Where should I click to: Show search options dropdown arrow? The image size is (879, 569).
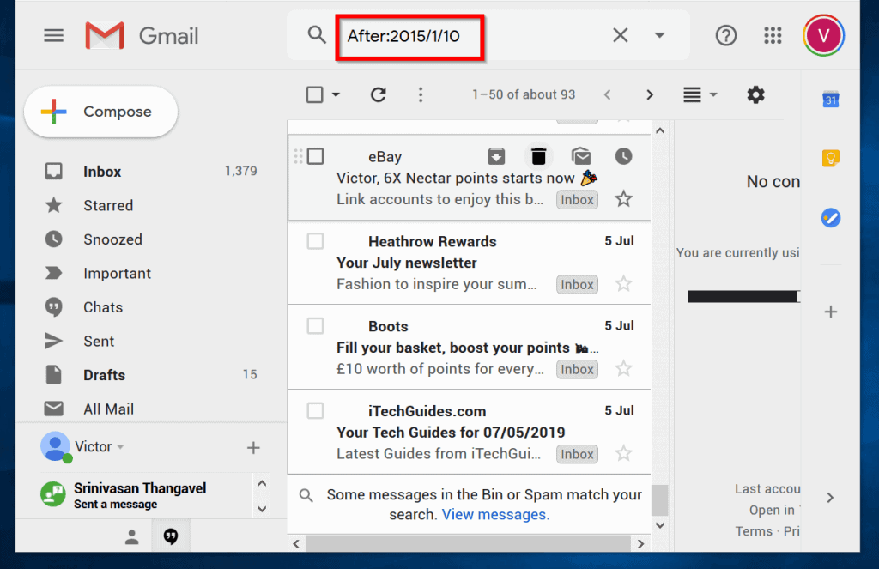pyautogui.click(x=659, y=35)
